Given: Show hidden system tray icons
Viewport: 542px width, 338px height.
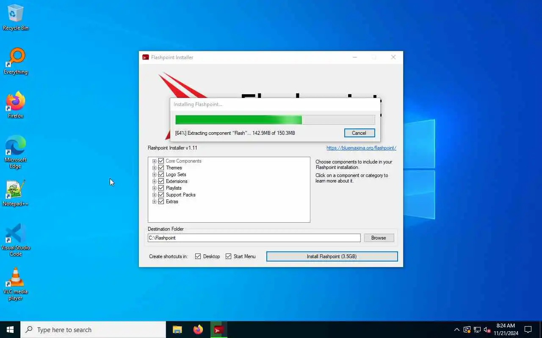Looking at the screenshot, I should pyautogui.click(x=456, y=330).
